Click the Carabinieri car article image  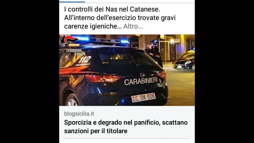[x=127, y=70]
